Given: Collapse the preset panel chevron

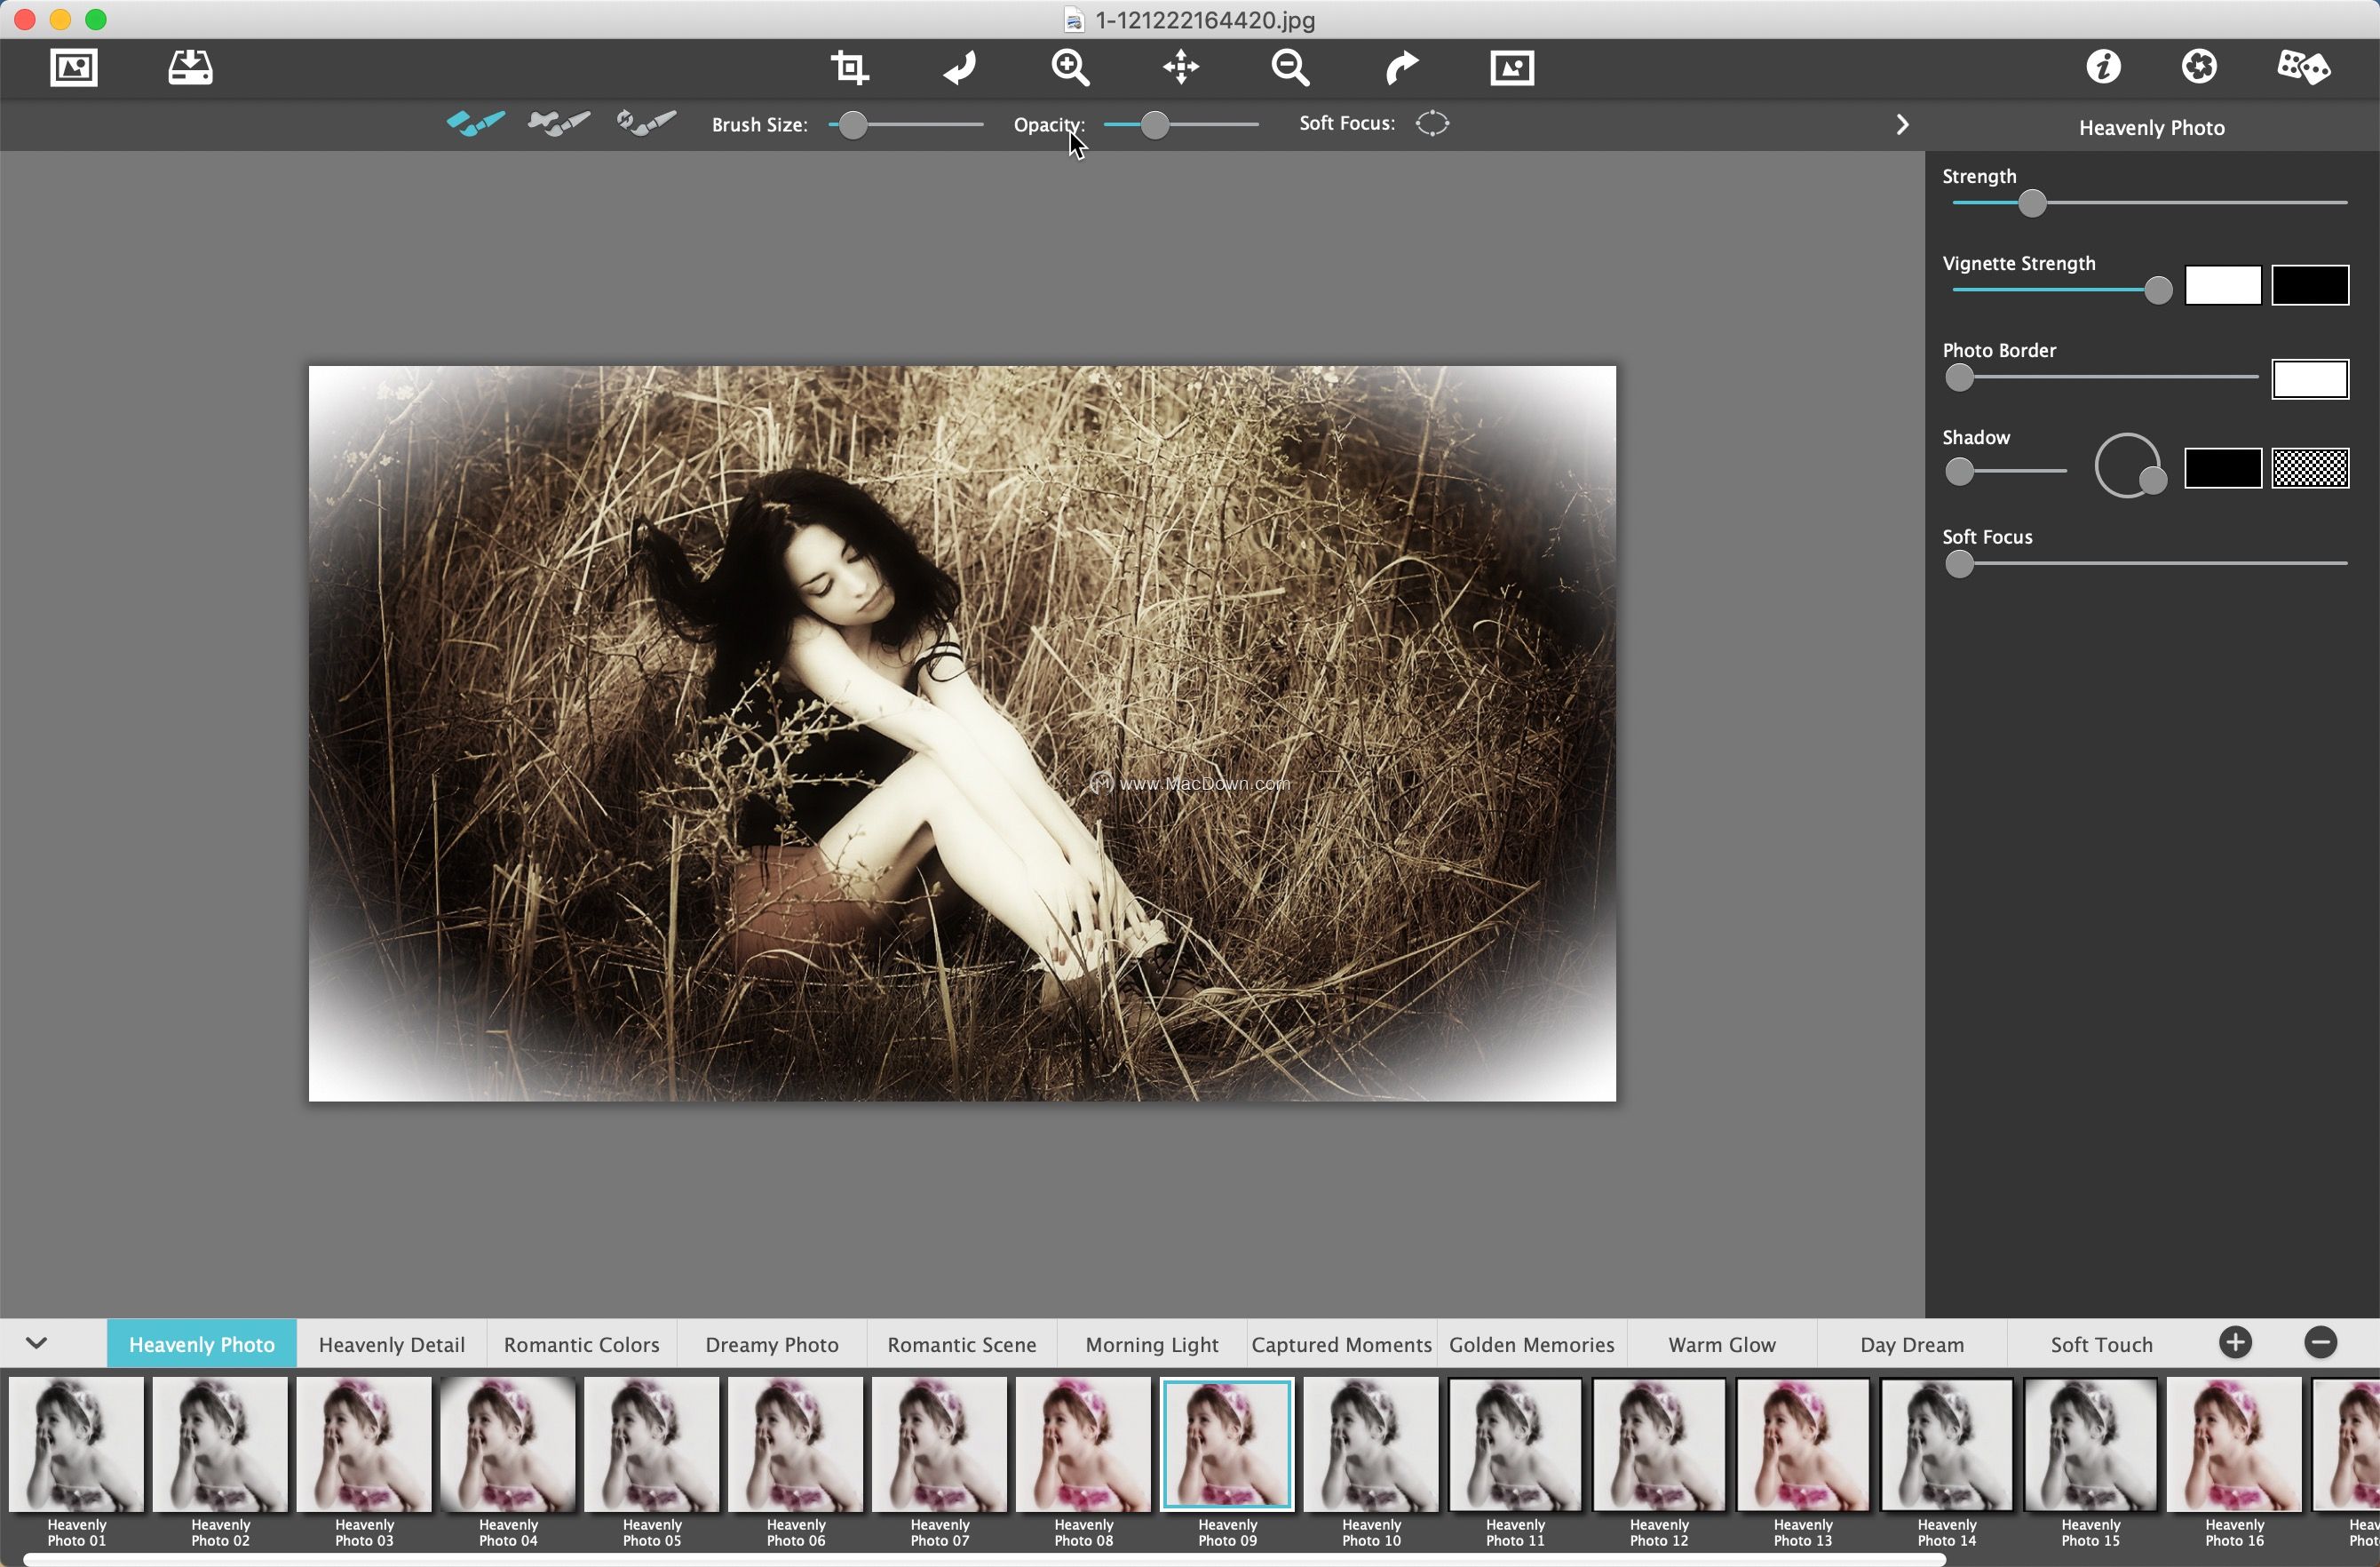Looking at the screenshot, I should tap(37, 1342).
